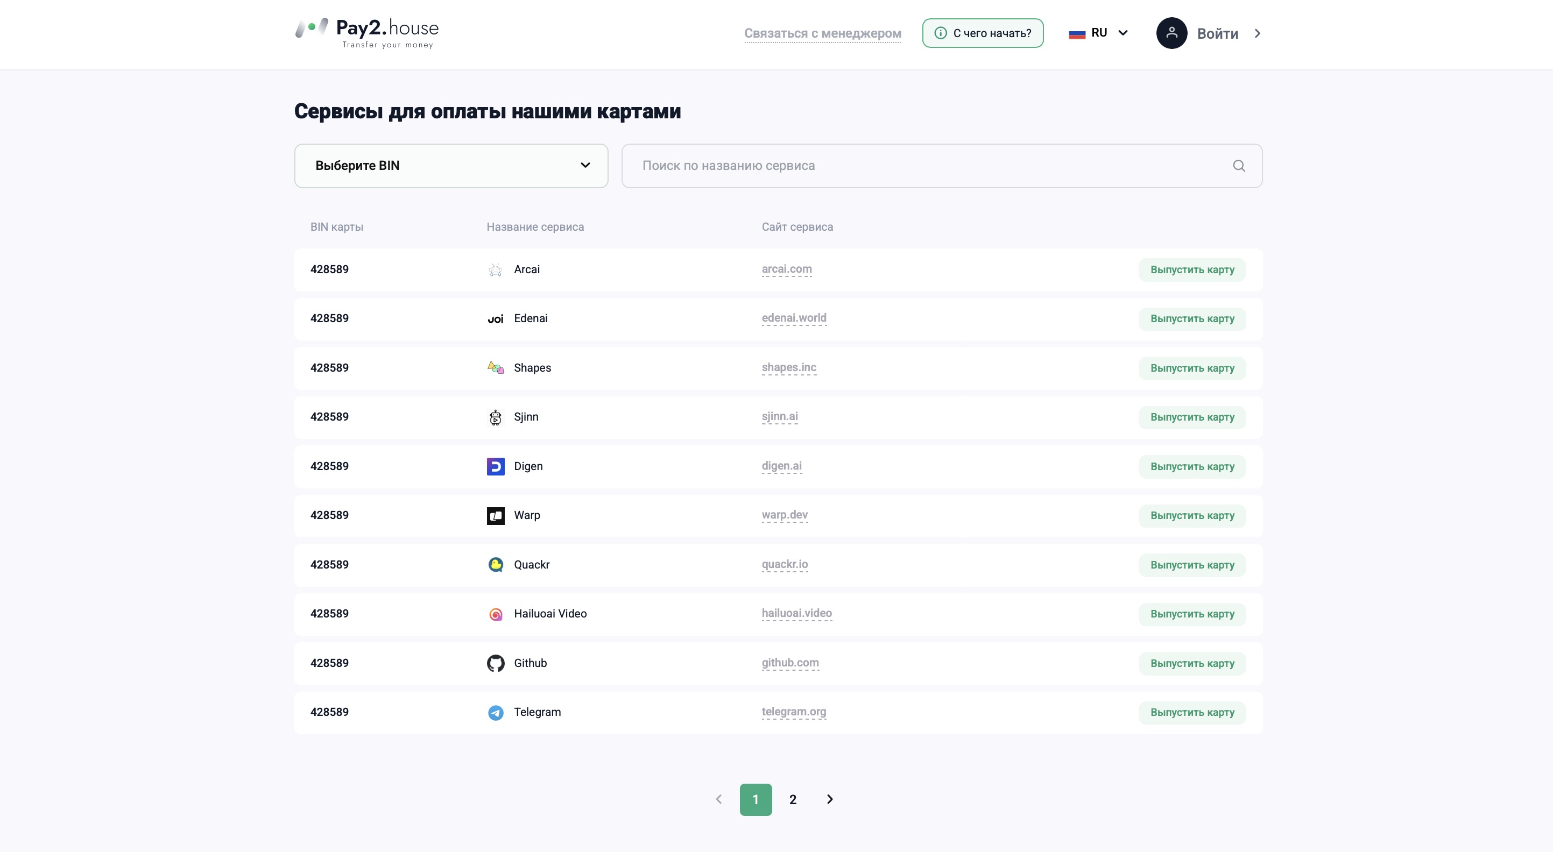
Task: Click the 'Shapes' service name
Action: pyautogui.click(x=532, y=368)
